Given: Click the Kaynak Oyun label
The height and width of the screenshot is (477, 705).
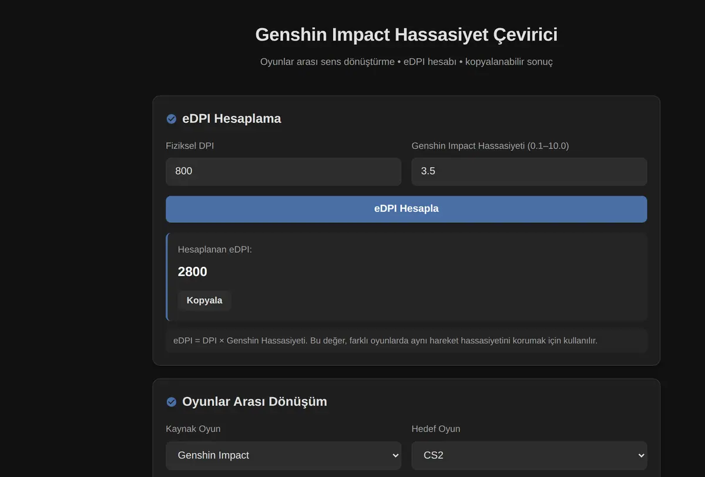Looking at the screenshot, I should pyautogui.click(x=193, y=429).
